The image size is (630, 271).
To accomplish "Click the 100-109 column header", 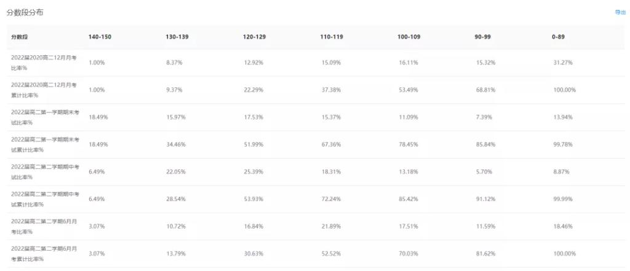I will coord(409,37).
